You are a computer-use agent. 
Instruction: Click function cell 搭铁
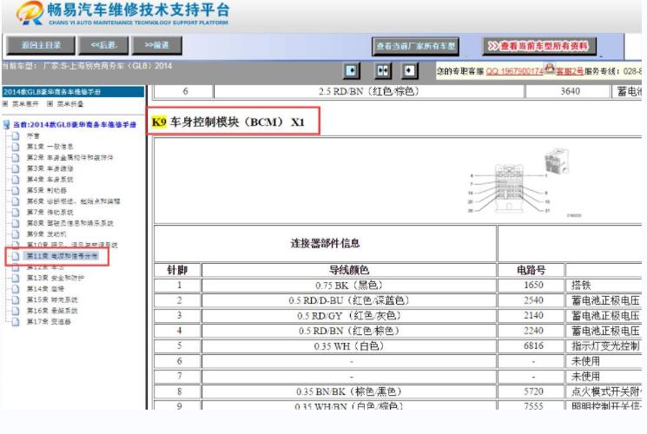pos(581,285)
